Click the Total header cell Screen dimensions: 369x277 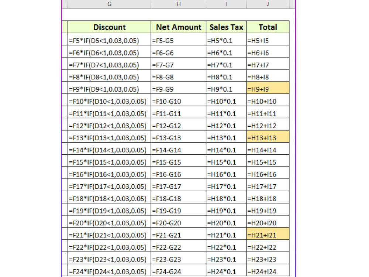(x=268, y=27)
